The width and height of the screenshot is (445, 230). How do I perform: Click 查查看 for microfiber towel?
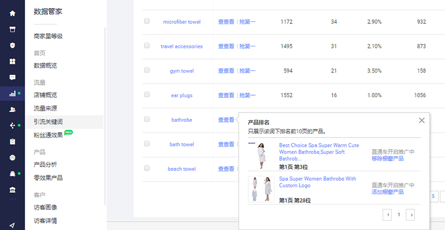coord(226,22)
